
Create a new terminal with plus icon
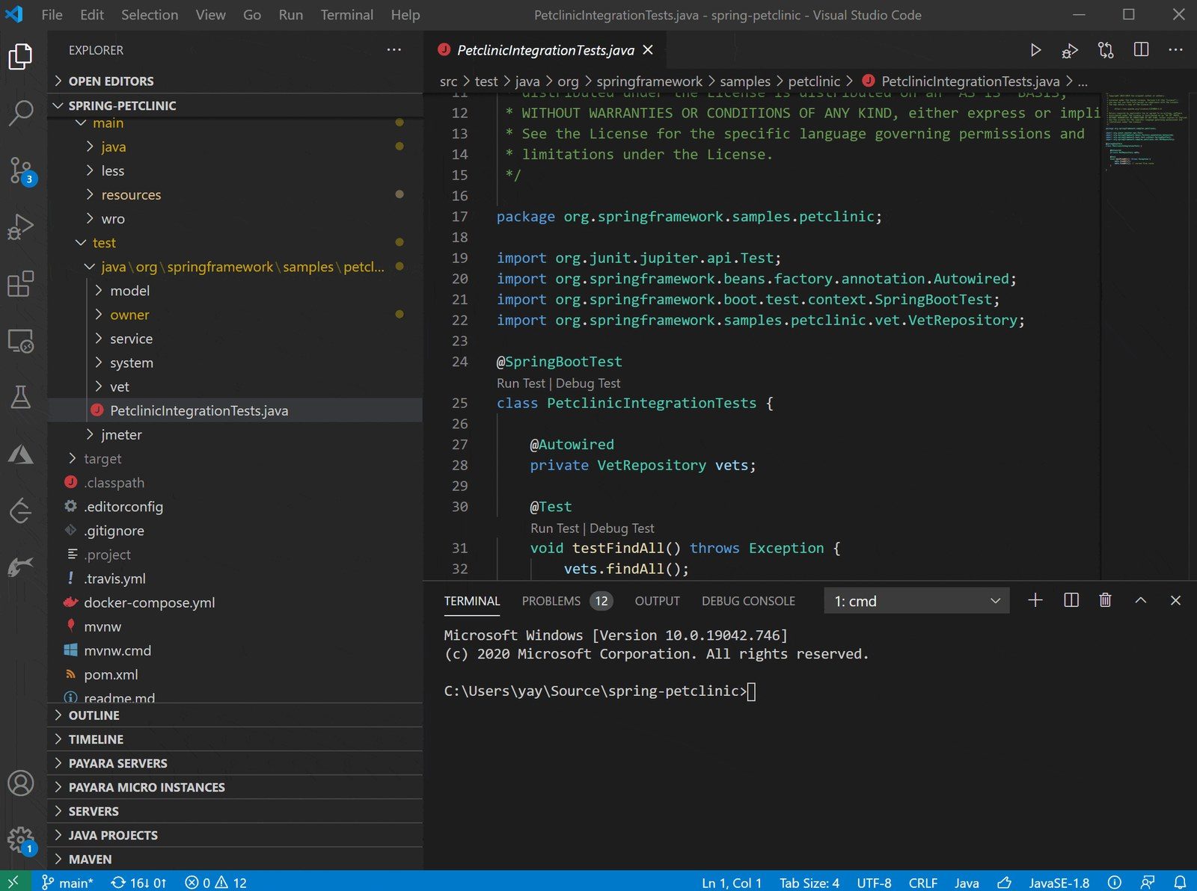coord(1035,600)
